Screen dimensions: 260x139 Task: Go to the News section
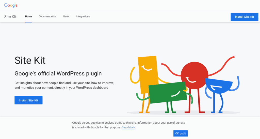tap(66, 16)
